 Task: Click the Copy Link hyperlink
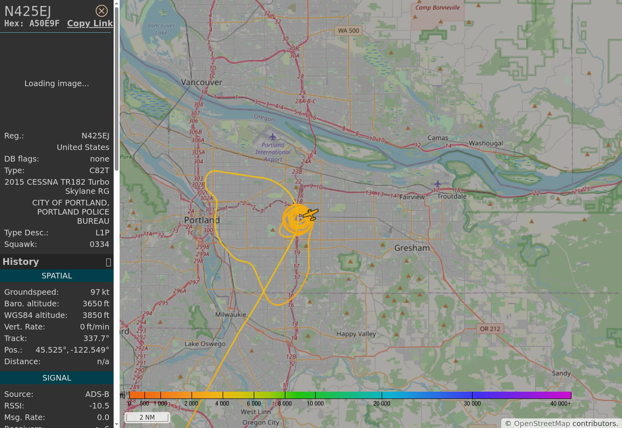[x=90, y=24]
